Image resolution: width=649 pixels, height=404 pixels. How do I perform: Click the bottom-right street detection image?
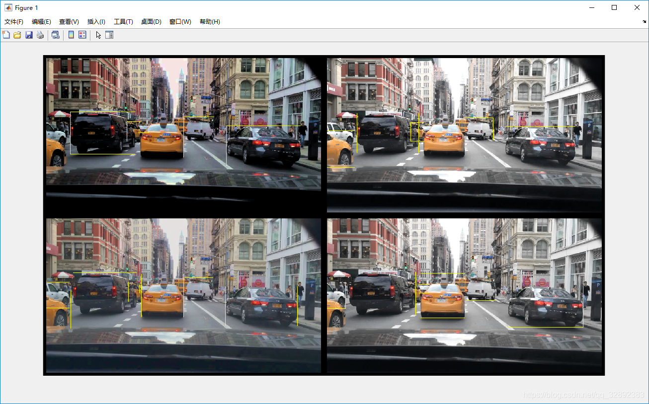click(464, 295)
